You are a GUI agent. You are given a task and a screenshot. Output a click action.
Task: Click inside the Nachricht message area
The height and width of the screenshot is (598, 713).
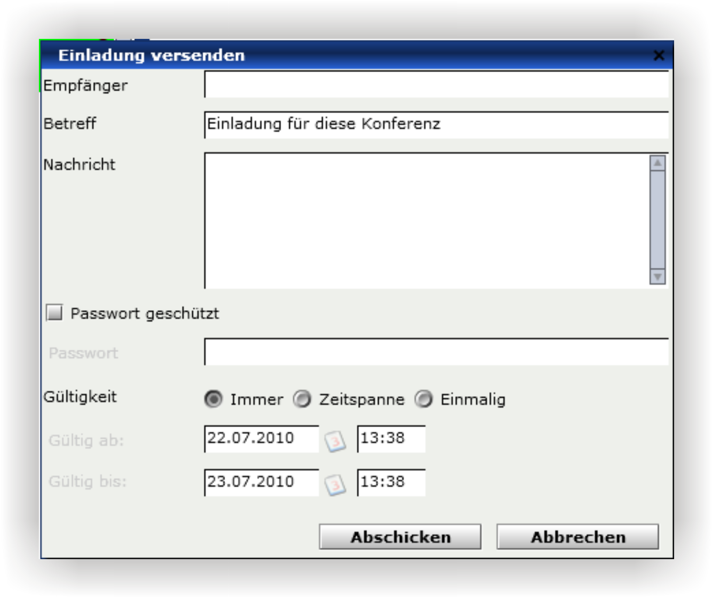[427, 221]
